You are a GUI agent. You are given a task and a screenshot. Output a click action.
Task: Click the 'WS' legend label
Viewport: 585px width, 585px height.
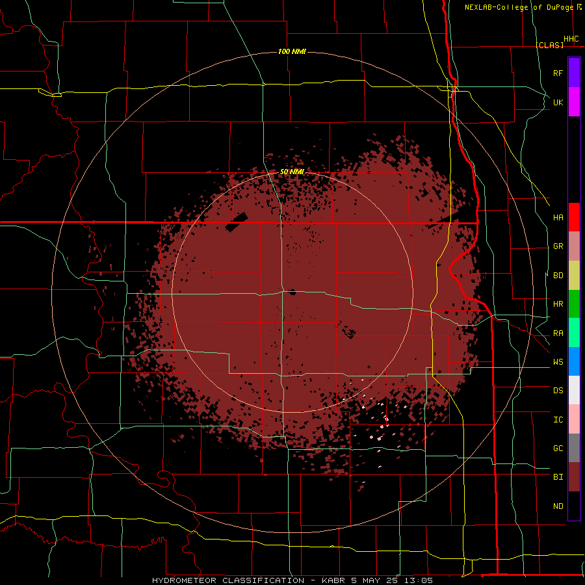[558, 362]
